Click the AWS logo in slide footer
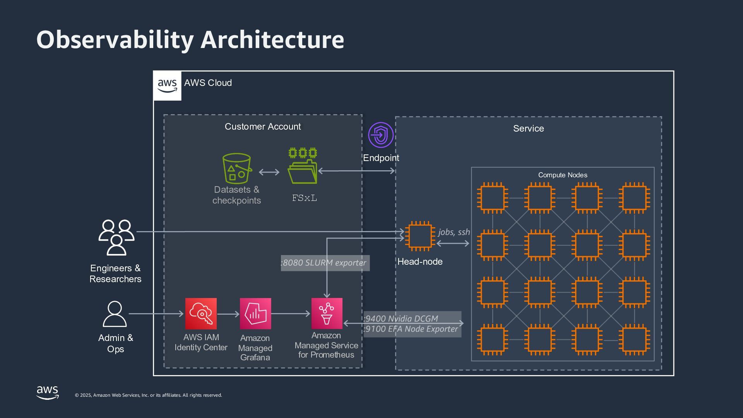Viewport: 743px width, 418px height. [x=48, y=392]
